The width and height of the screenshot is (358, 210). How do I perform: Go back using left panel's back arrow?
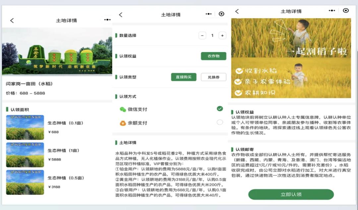pyautogui.click(x=12, y=21)
